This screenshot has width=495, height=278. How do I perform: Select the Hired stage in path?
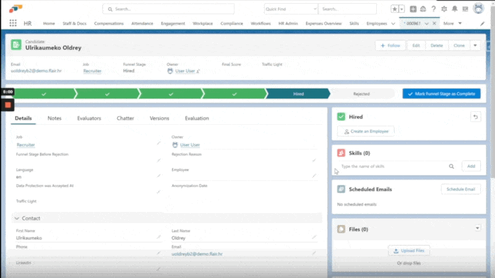pos(298,94)
